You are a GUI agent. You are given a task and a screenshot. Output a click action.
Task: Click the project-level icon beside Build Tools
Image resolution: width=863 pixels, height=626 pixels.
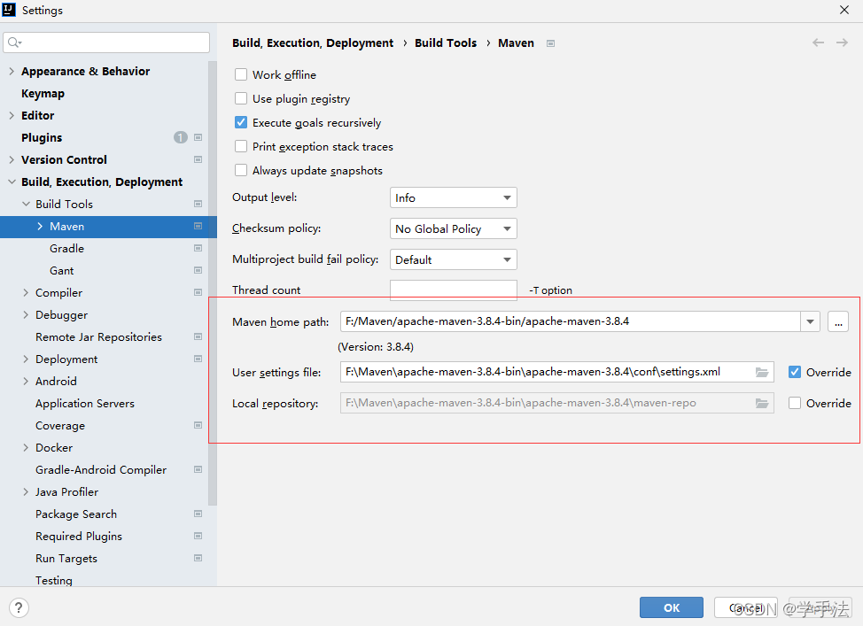tap(198, 204)
